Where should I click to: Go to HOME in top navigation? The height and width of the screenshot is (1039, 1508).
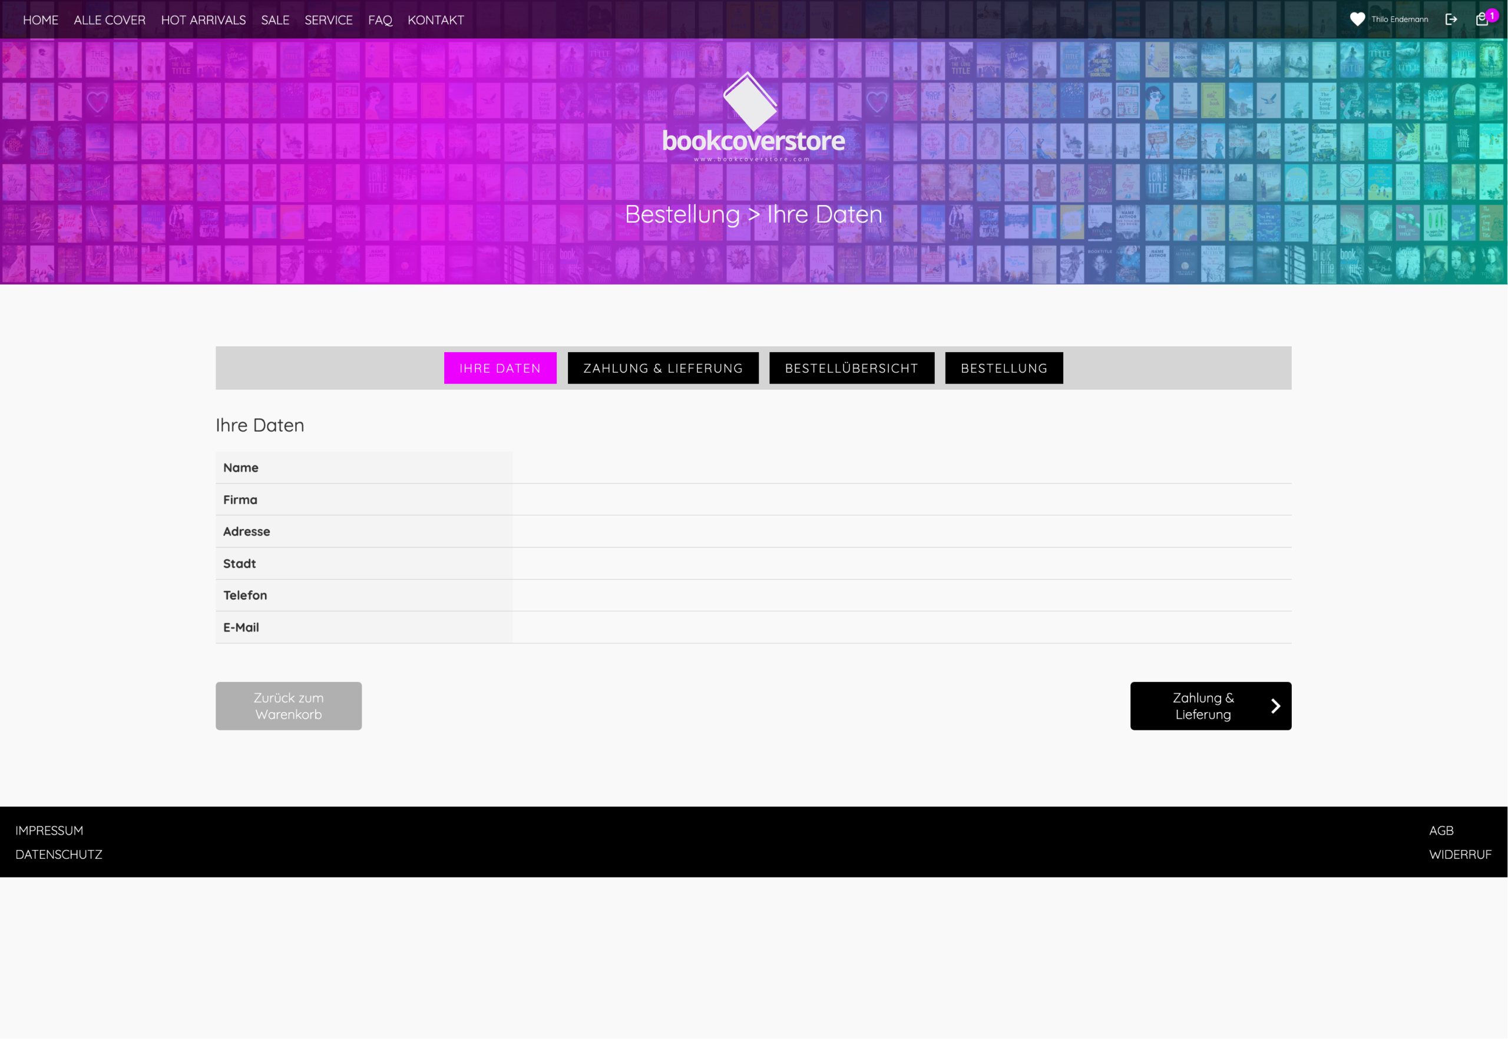click(x=41, y=20)
